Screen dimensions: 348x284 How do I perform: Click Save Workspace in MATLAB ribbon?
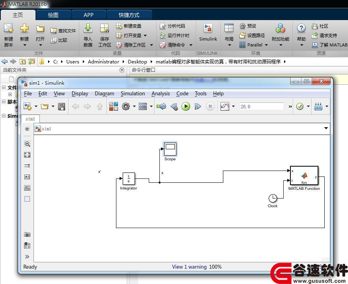coord(105,35)
